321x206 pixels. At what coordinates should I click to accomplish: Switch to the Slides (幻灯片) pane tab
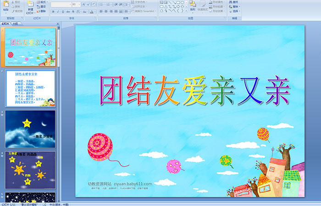[5, 24]
